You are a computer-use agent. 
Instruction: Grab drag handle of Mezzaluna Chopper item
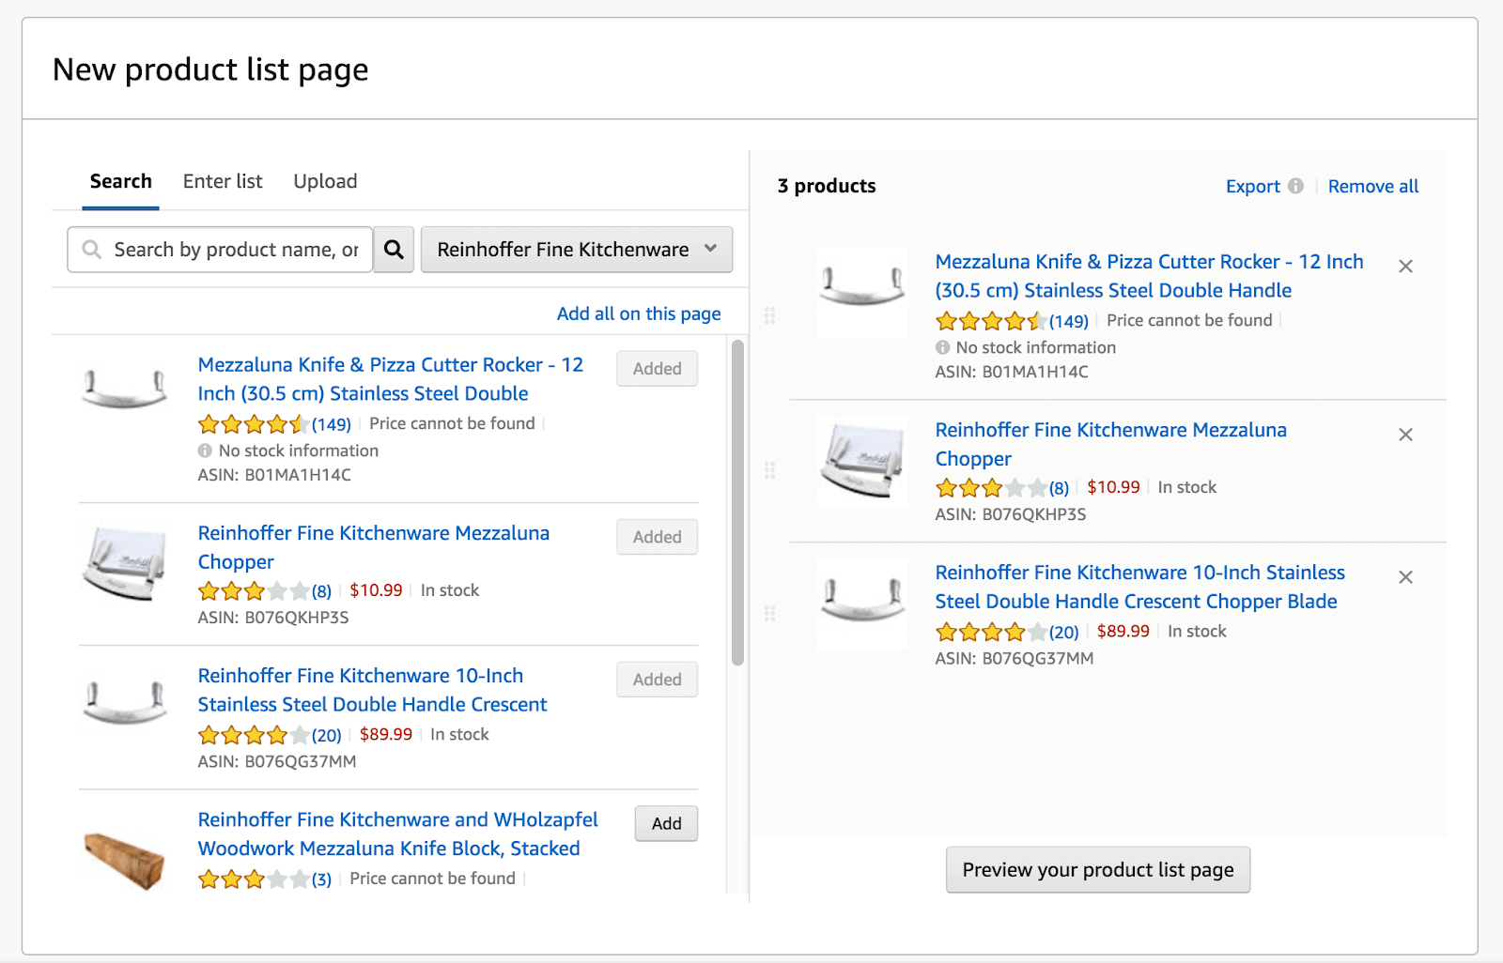(x=769, y=470)
